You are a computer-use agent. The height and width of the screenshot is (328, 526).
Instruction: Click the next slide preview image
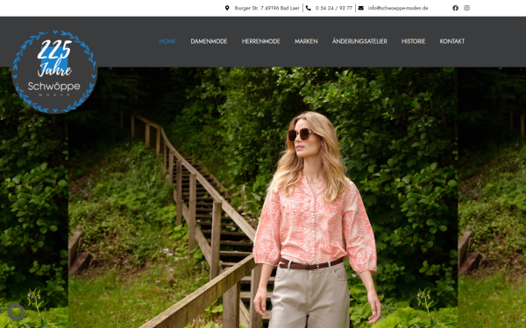point(492,198)
